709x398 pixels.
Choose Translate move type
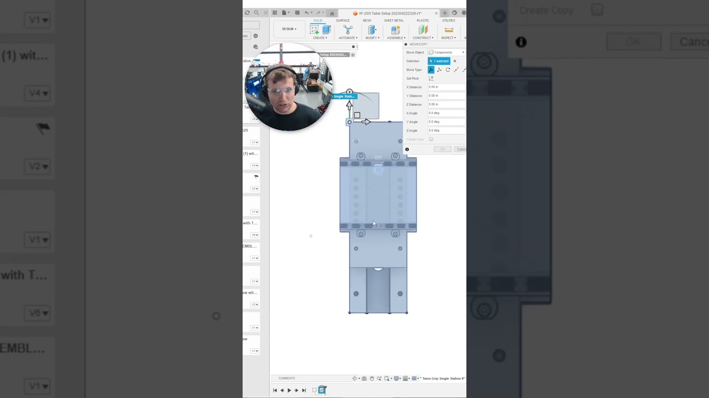tap(439, 70)
